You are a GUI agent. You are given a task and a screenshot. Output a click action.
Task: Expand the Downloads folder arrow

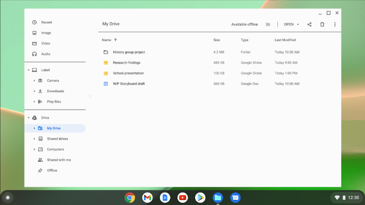coord(34,91)
